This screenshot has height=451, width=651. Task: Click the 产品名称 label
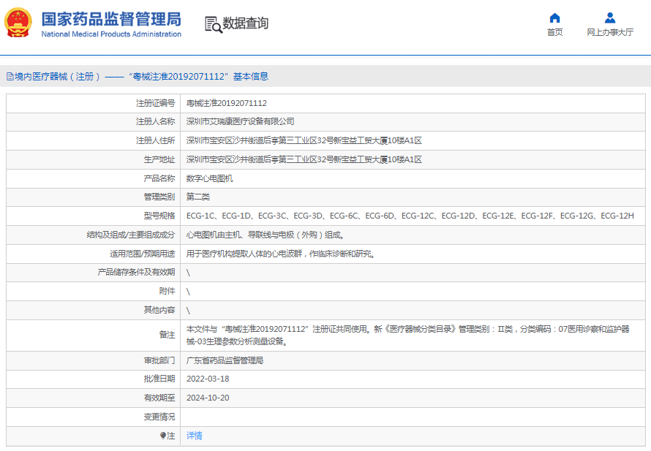click(159, 178)
